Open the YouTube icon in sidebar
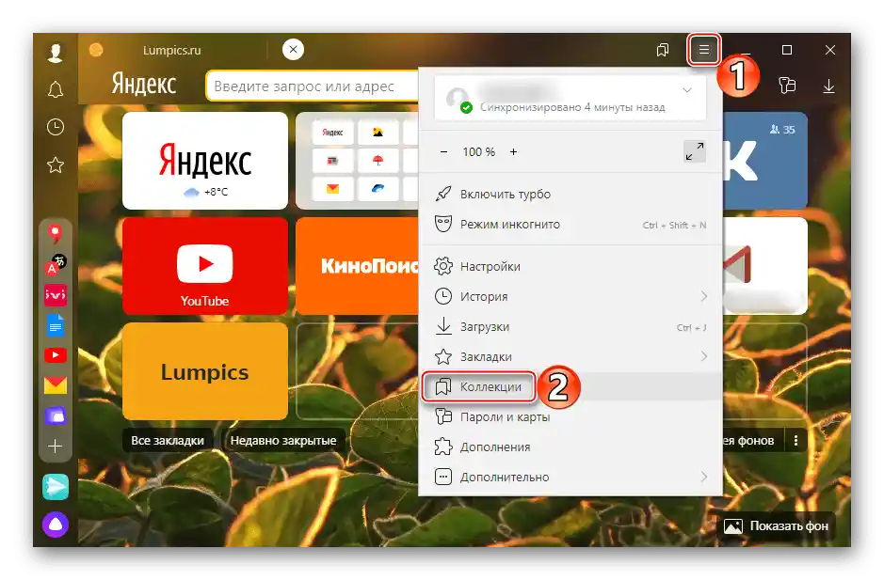The height and width of the screenshot is (580, 884). (56, 355)
